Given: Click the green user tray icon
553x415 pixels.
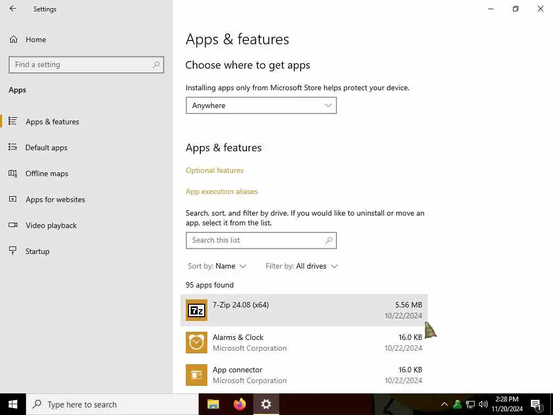Looking at the screenshot, I should tap(457, 404).
